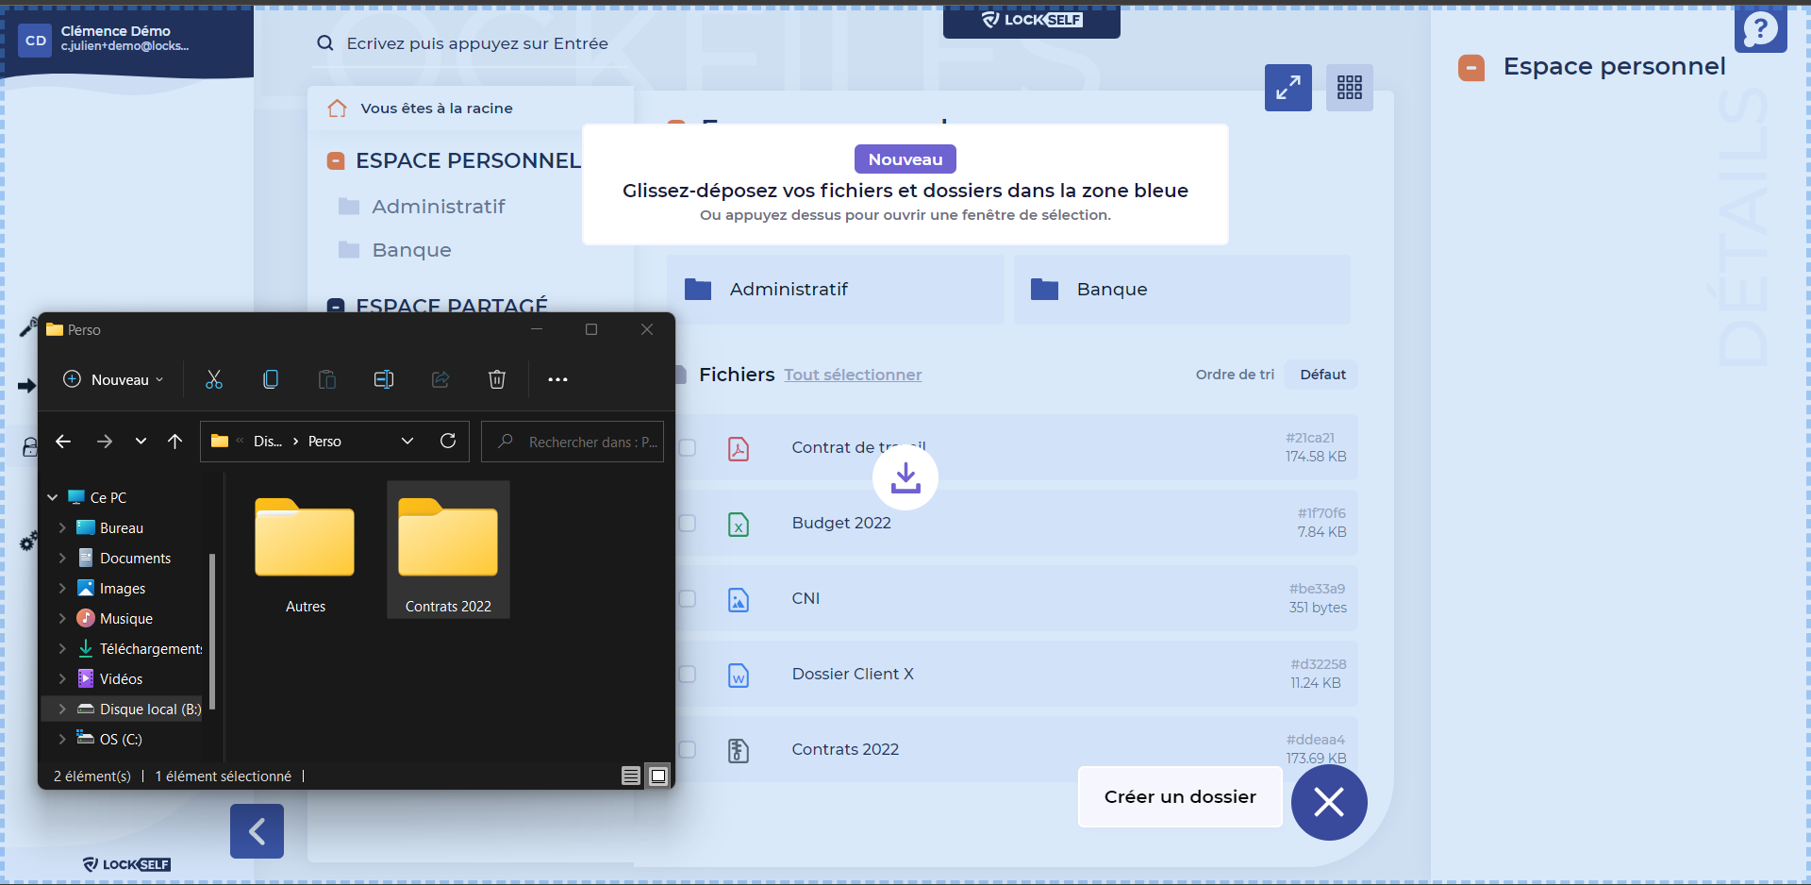Select the Dossier Client X checkbox
This screenshot has width=1811, height=885.
point(688,674)
